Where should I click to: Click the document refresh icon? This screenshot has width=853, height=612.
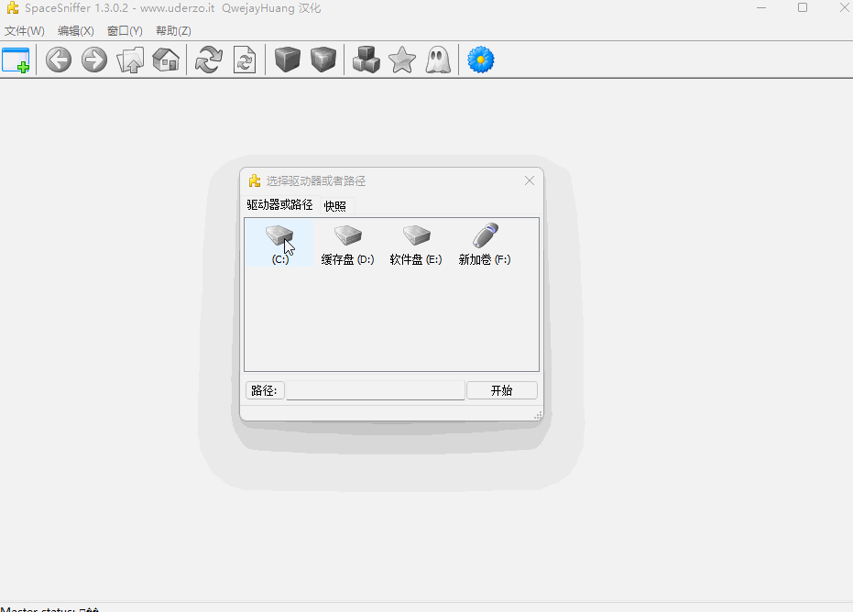point(245,60)
